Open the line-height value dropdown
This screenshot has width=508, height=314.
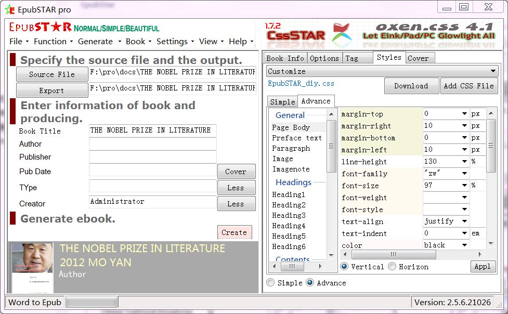point(464,162)
